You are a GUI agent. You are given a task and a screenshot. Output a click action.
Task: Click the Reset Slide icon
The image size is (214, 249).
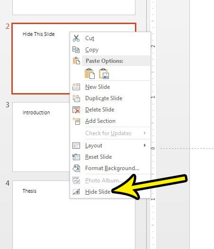[x=76, y=157]
